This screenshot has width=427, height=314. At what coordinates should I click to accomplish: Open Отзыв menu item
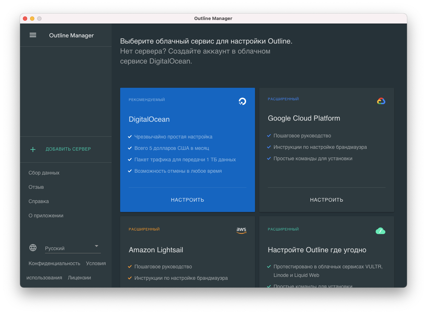coord(36,187)
